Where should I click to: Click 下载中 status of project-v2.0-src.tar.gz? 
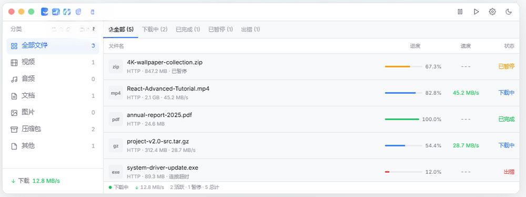pyautogui.click(x=506, y=145)
